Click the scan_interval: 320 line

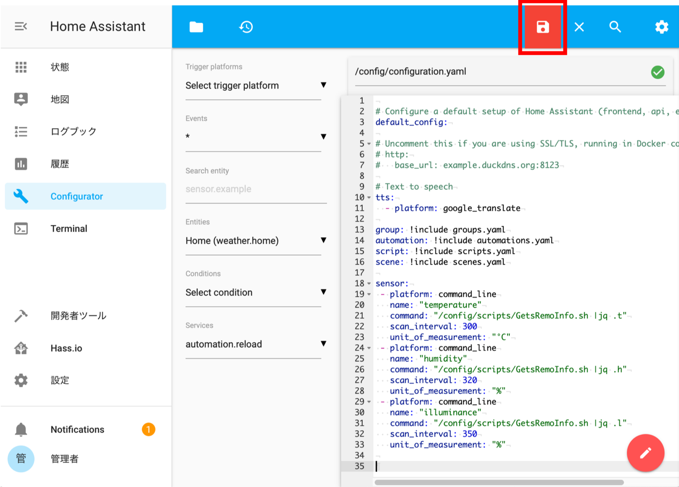433,380
